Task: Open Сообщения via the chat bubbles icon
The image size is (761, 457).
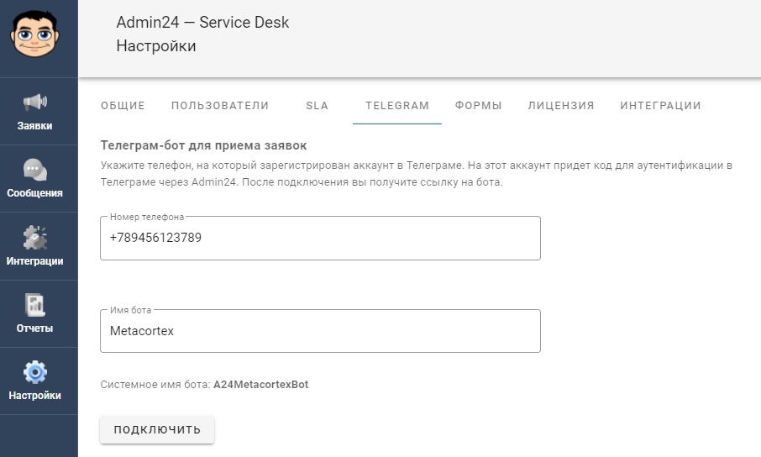Action: [x=35, y=170]
